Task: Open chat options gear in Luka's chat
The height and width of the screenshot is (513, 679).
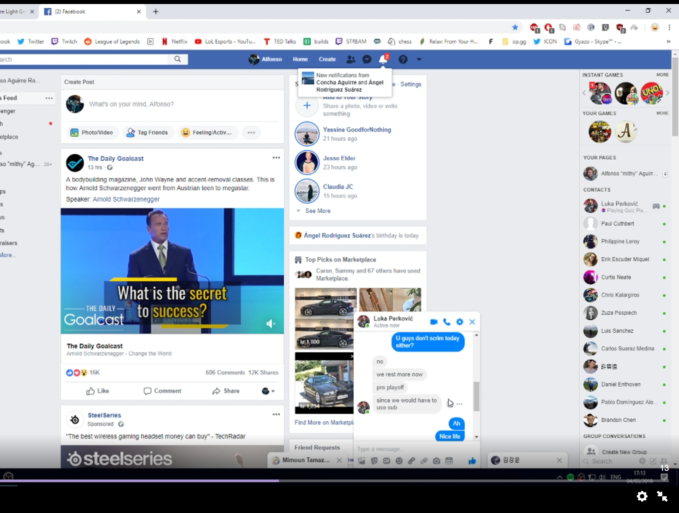Action: click(460, 322)
